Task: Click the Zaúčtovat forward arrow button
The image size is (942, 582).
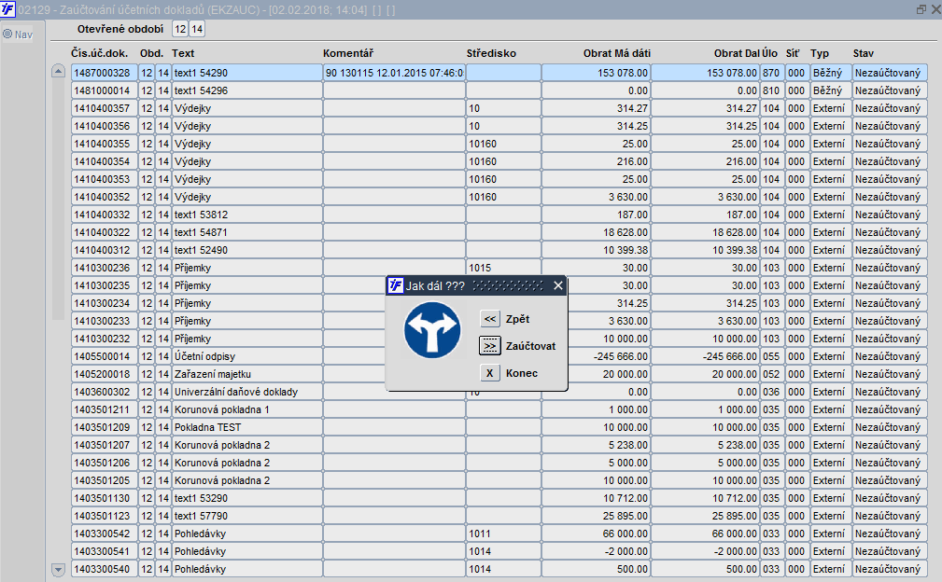Action: pyautogui.click(x=490, y=346)
